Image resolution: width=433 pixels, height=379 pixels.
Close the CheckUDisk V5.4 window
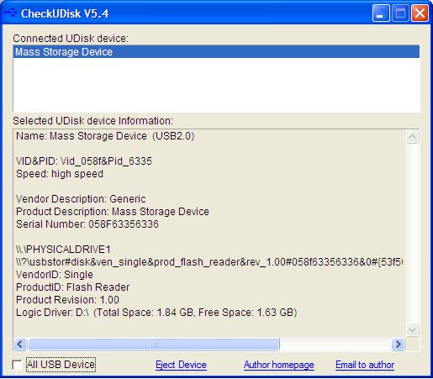(420, 13)
